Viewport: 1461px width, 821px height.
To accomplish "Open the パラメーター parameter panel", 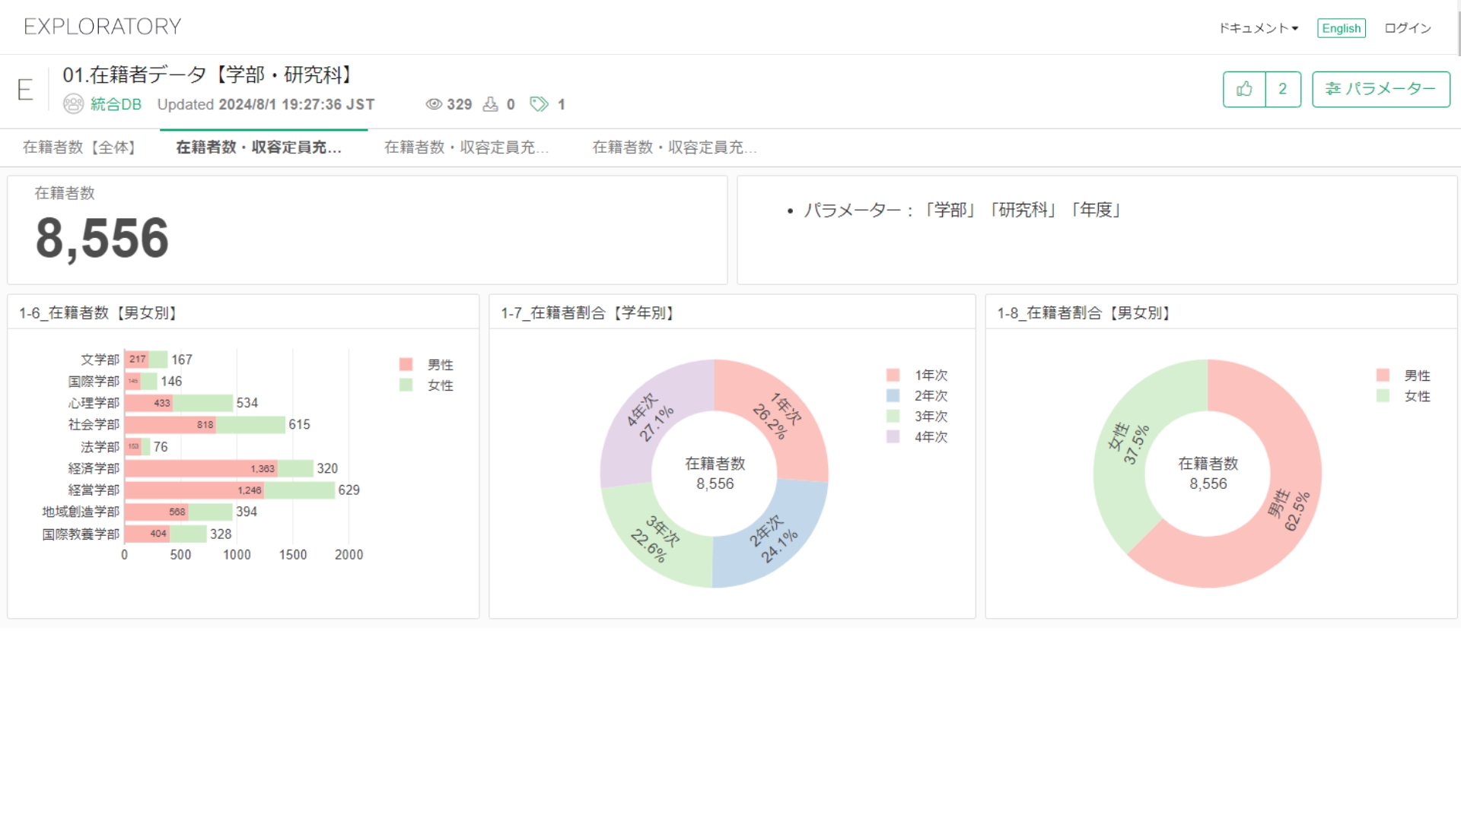I will 1380,89.
